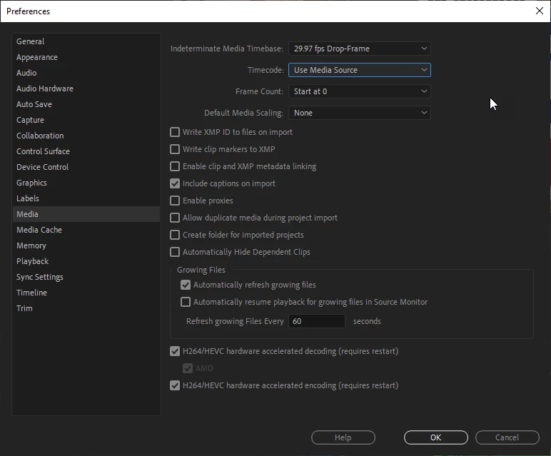Viewport: 551px width, 456px height.
Task: Close the Preferences dialog
Action: point(540,11)
